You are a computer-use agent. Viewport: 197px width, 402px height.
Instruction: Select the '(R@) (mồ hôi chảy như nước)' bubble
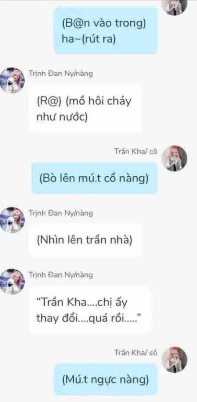coord(85,108)
